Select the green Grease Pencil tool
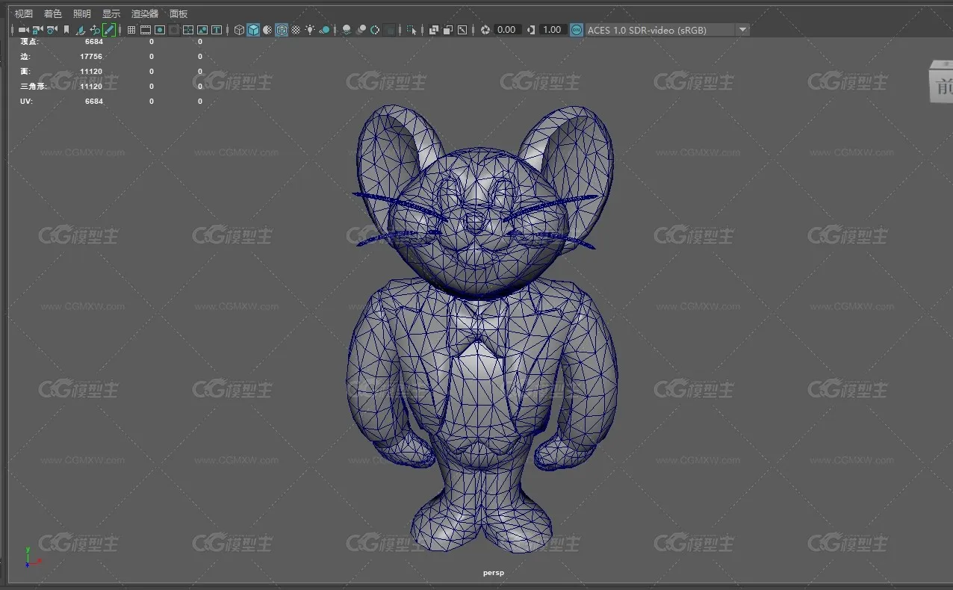Viewport: 953px width, 590px height. point(109,30)
